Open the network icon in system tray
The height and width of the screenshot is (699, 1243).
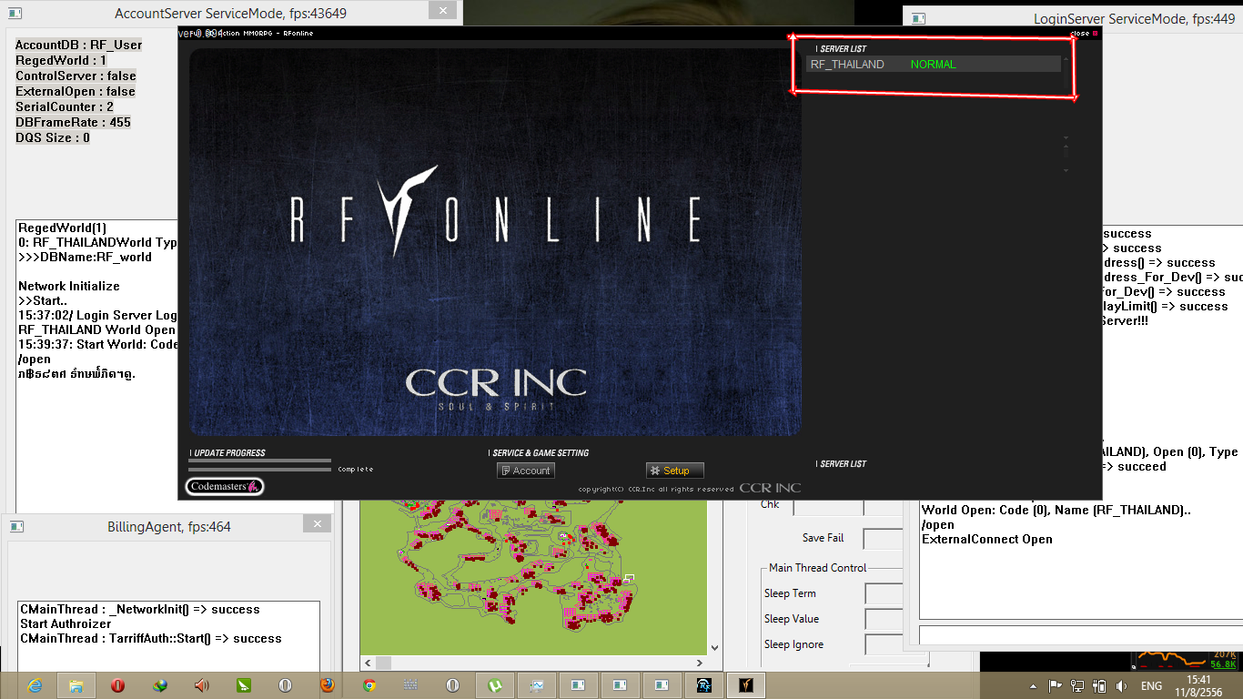pos(1077,686)
